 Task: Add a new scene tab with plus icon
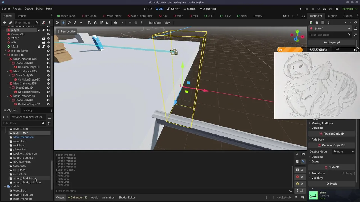click(x=293, y=16)
